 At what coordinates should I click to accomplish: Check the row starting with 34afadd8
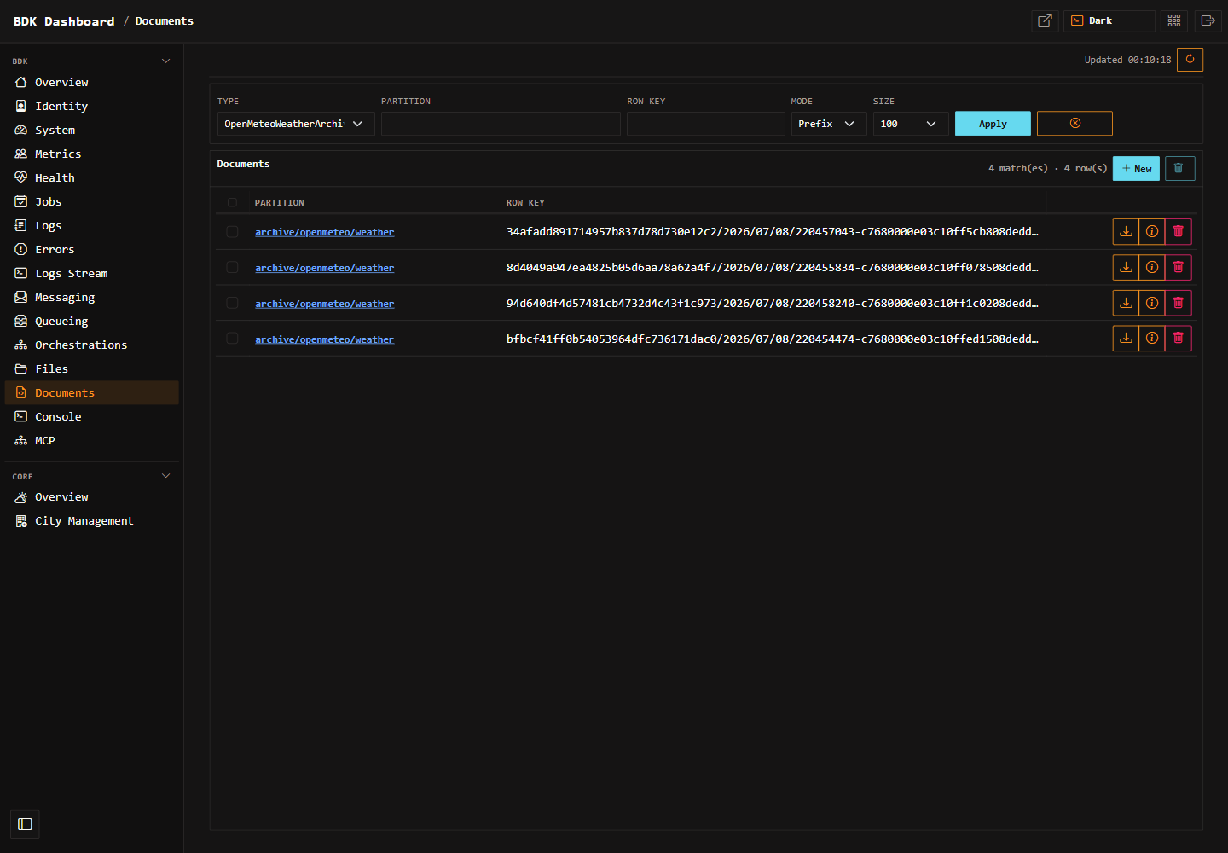tap(232, 231)
